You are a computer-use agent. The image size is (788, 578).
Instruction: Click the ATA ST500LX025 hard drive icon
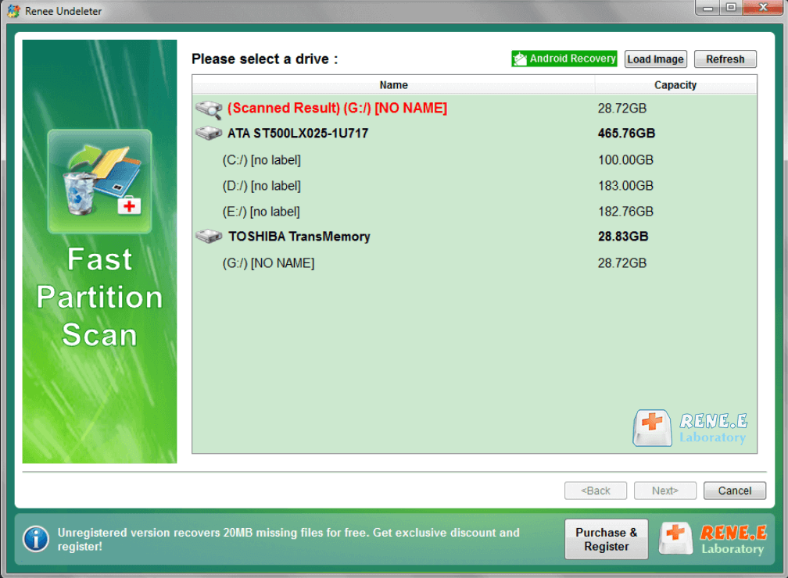(x=209, y=134)
